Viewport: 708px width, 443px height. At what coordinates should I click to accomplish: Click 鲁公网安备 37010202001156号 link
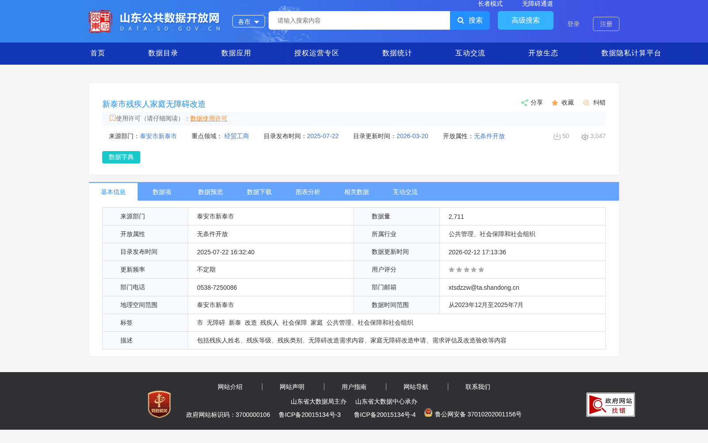pos(478,414)
